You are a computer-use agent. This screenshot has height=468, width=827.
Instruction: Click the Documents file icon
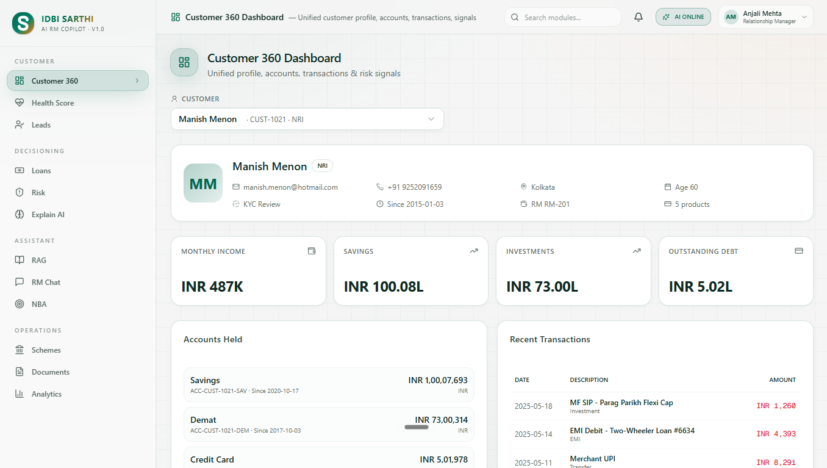coord(20,372)
